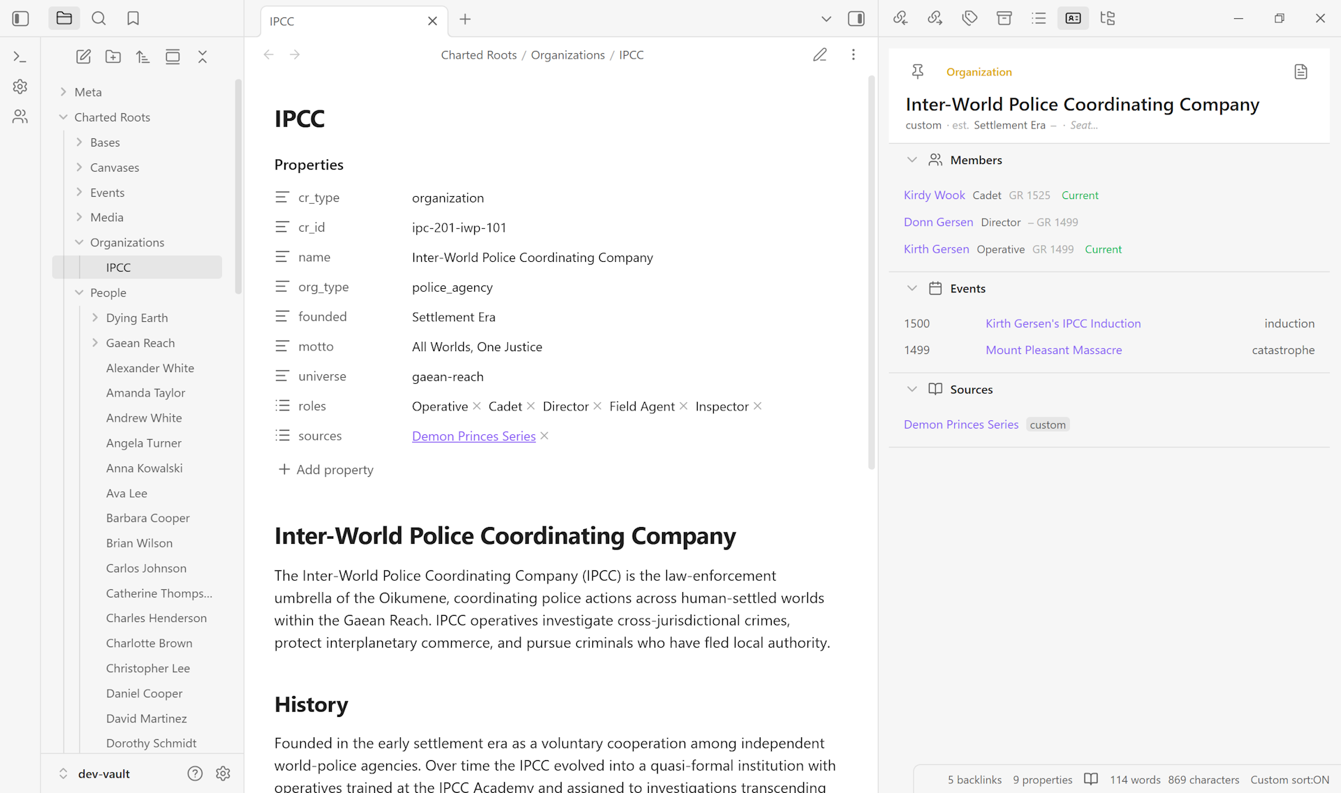The height and width of the screenshot is (793, 1341).
Task: Open the Mount Pleasant Massacre event
Action: 1053,350
